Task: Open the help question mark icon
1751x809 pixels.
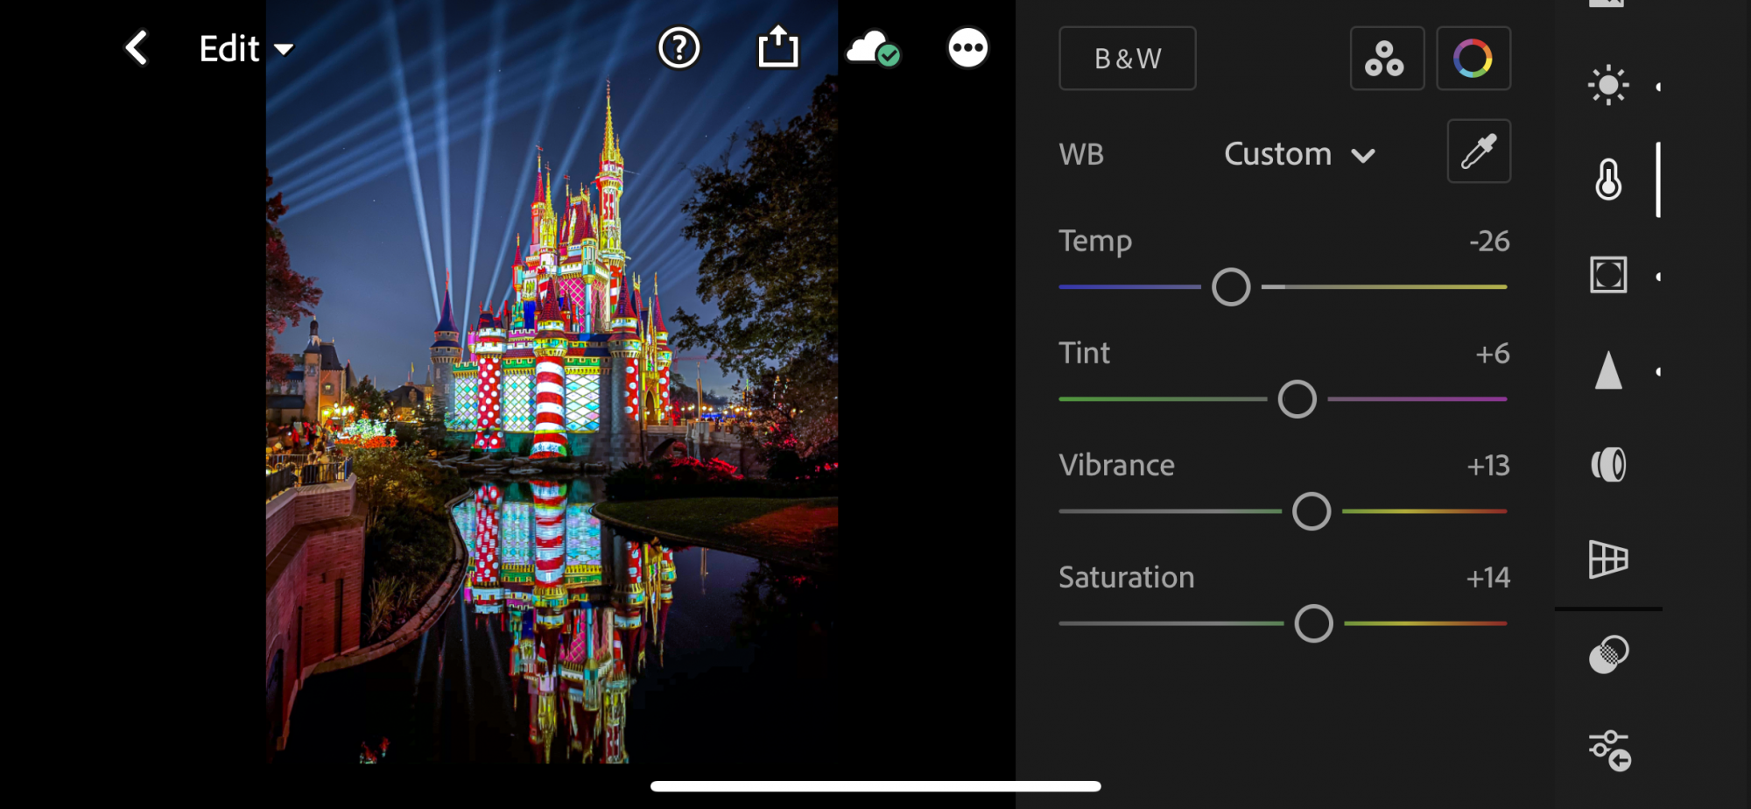Action: tap(679, 48)
